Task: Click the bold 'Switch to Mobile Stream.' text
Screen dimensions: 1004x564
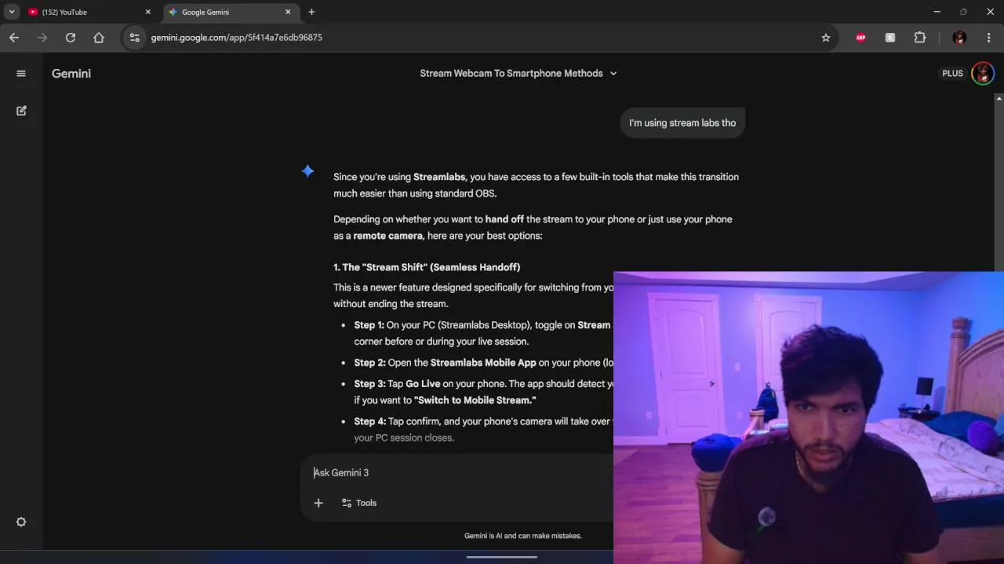Action: (475, 400)
